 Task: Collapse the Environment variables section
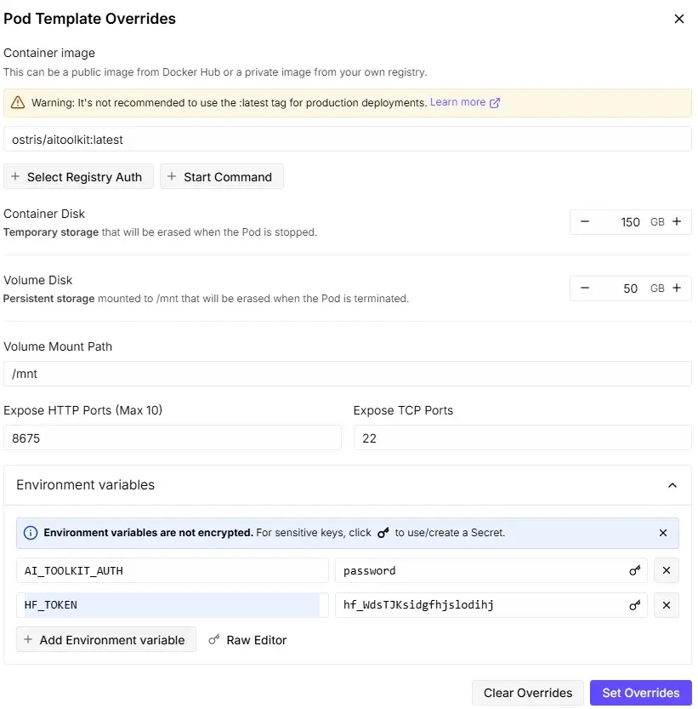(672, 485)
